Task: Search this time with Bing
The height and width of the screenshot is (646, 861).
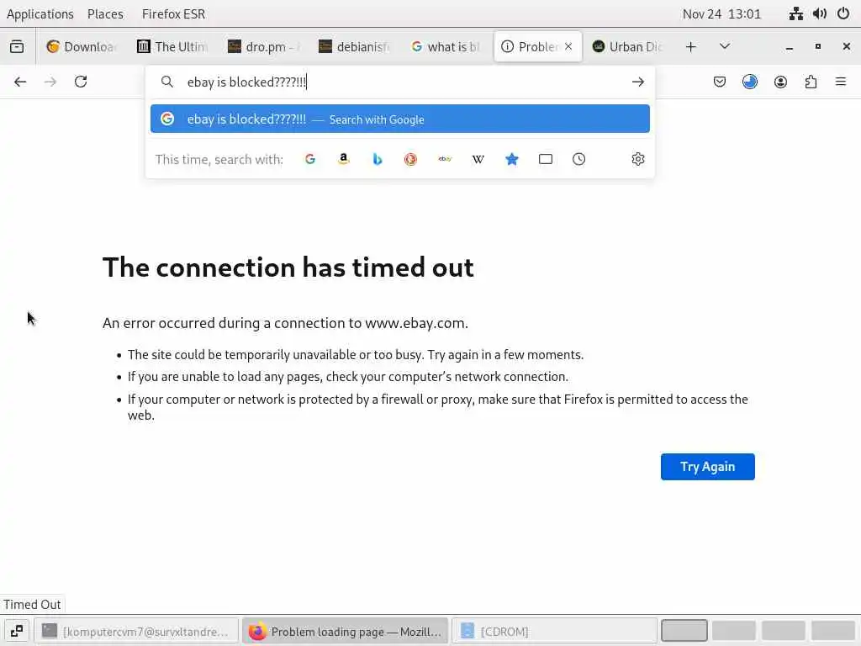Action: click(x=378, y=159)
